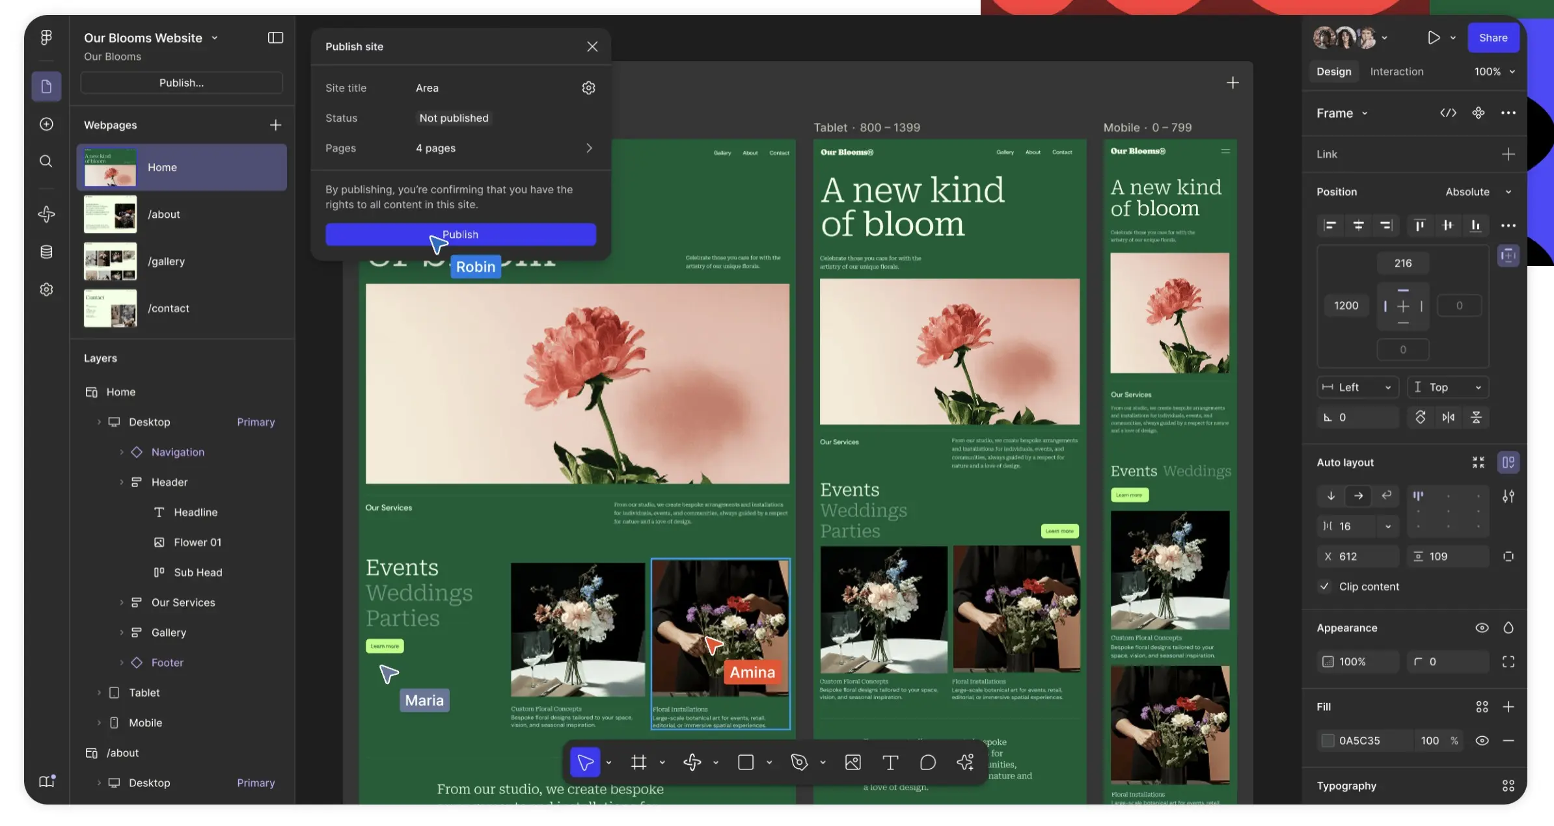This screenshot has width=1554, height=826.
Task: Click the blue Publish button in dialog
Action: tap(461, 235)
